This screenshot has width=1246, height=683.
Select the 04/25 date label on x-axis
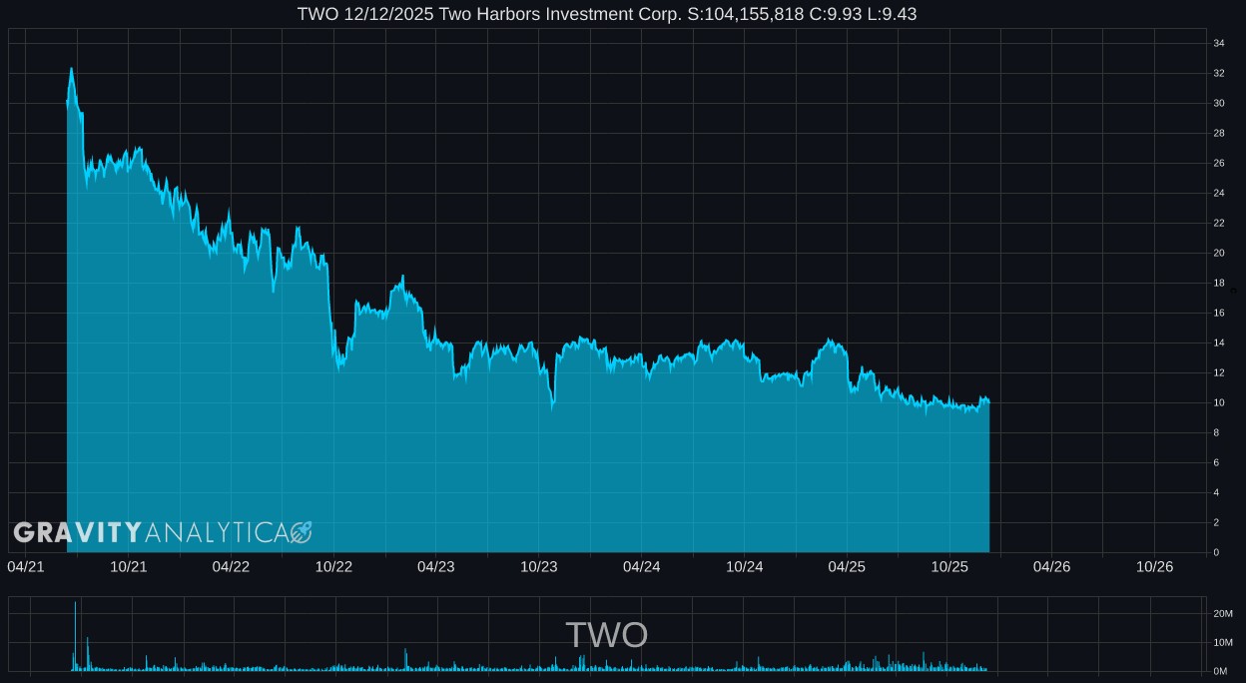coord(847,566)
